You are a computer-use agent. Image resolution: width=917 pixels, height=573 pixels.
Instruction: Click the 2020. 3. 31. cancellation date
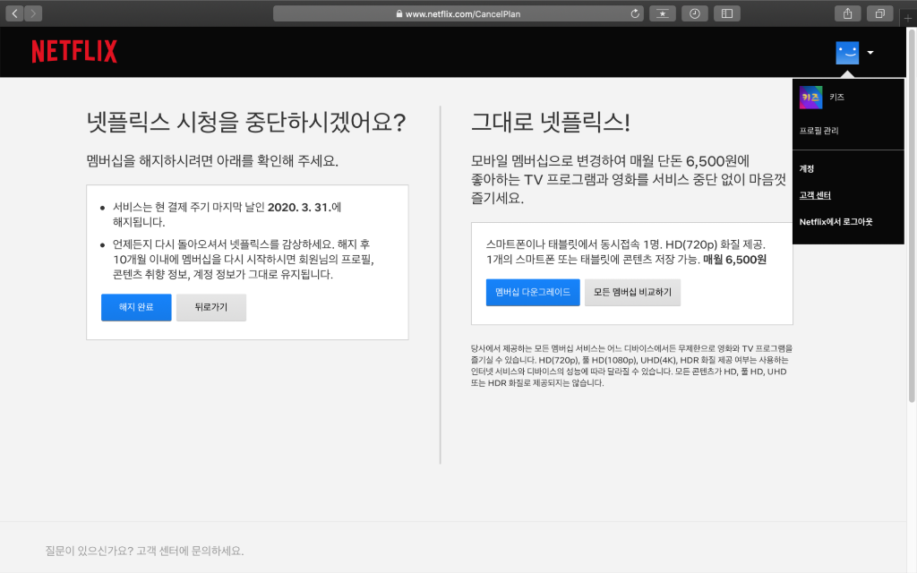[299, 207]
